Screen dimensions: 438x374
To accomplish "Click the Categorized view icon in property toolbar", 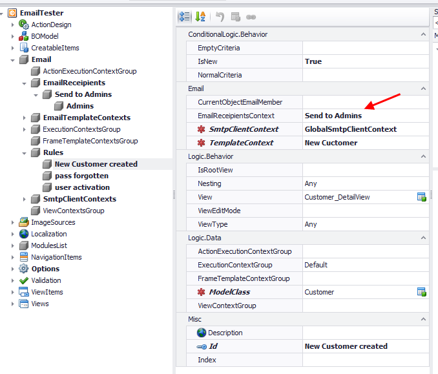I will tap(185, 17).
